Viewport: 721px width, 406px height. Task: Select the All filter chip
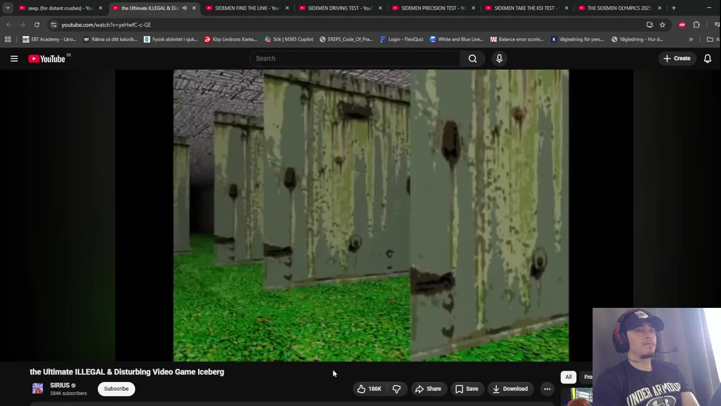[568, 377]
